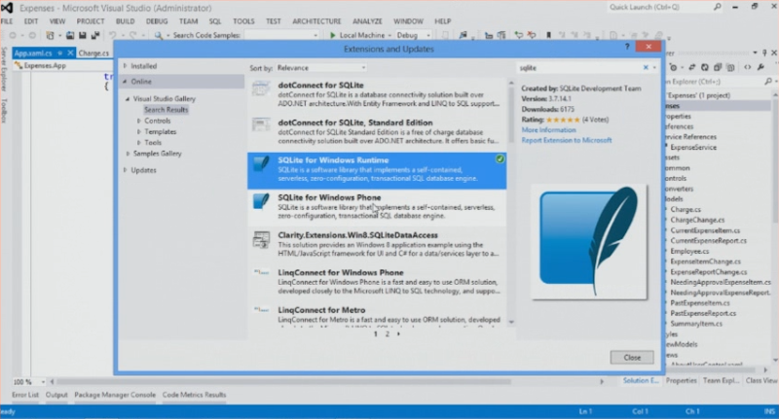Click the Search Code Samples magnifier icon
This screenshot has width=779, height=419.
(158, 35)
